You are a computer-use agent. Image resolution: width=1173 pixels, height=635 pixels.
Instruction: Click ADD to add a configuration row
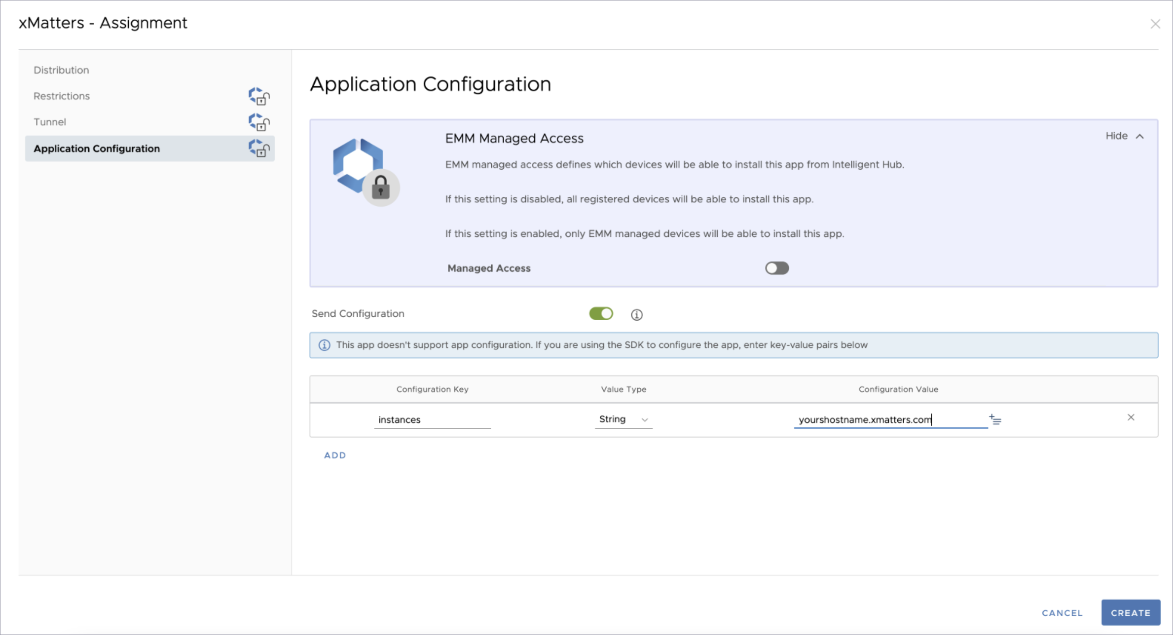coord(335,455)
